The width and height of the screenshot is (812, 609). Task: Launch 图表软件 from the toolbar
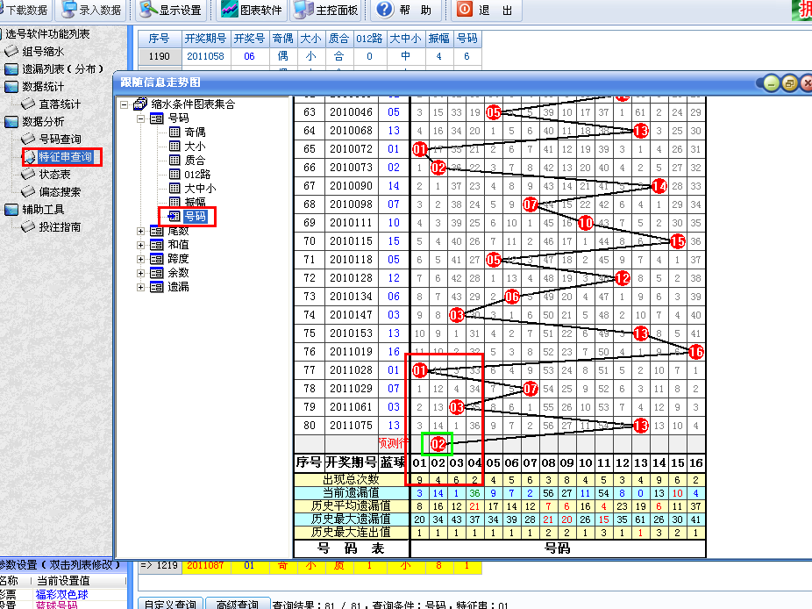click(251, 11)
